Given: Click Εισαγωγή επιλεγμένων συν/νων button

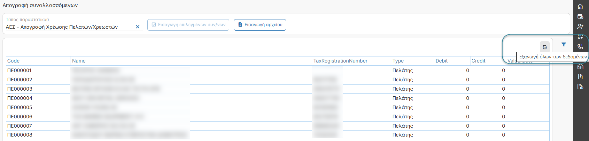Looking at the screenshot, I should click(x=188, y=25).
